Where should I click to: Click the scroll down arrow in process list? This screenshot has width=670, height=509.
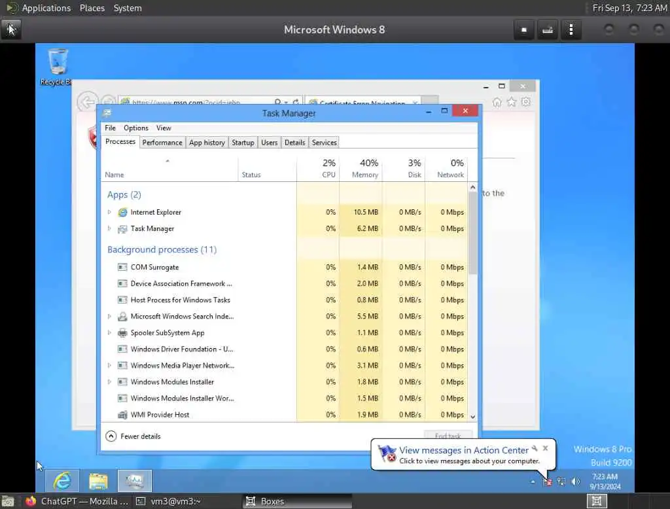472,417
